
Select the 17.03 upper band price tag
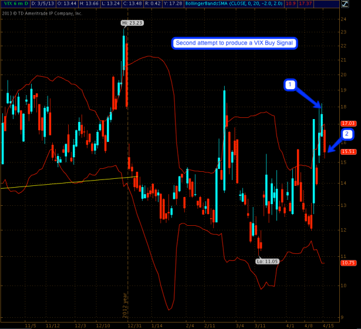pos(349,124)
